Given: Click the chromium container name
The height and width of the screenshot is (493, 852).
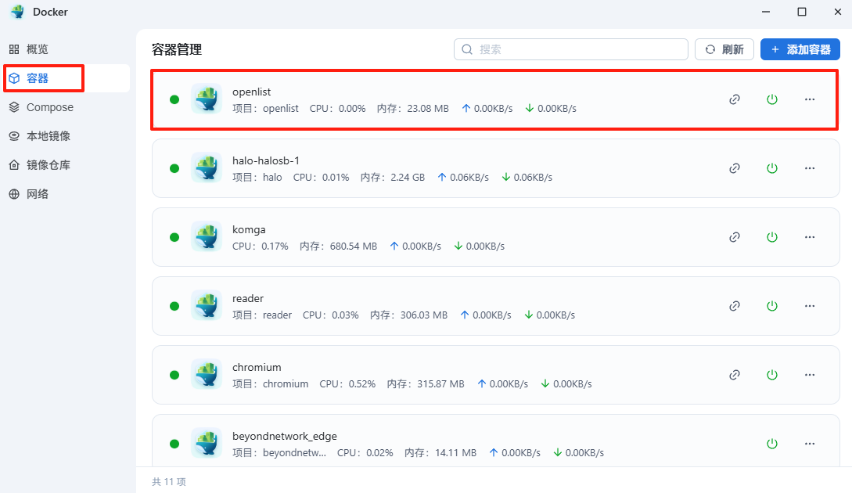Looking at the screenshot, I should click(257, 368).
